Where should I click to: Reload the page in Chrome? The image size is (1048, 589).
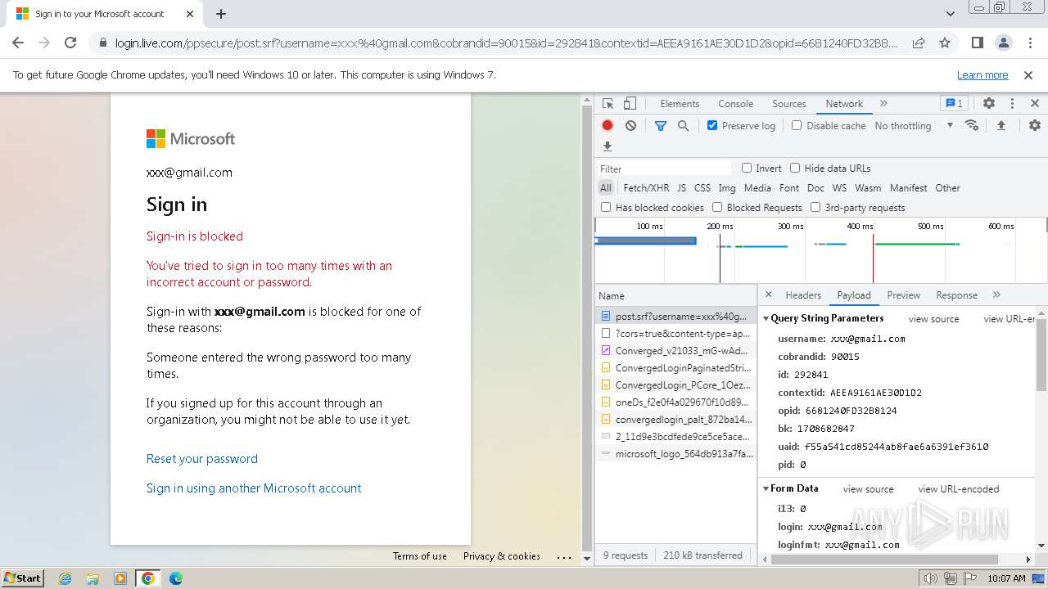(x=70, y=43)
